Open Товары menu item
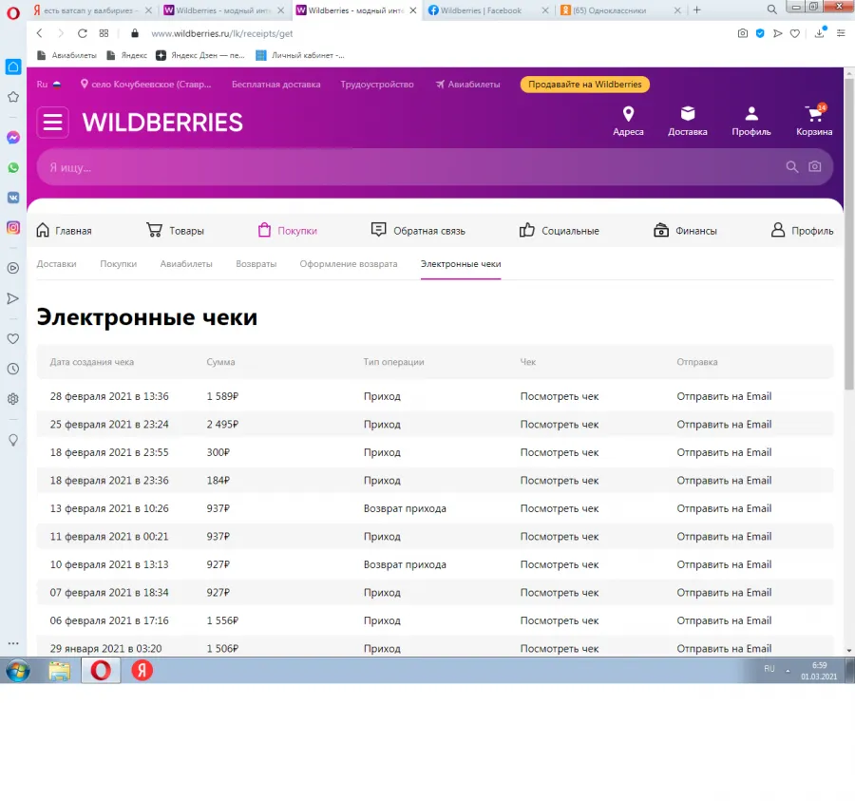The height and width of the screenshot is (801, 855). (x=175, y=231)
